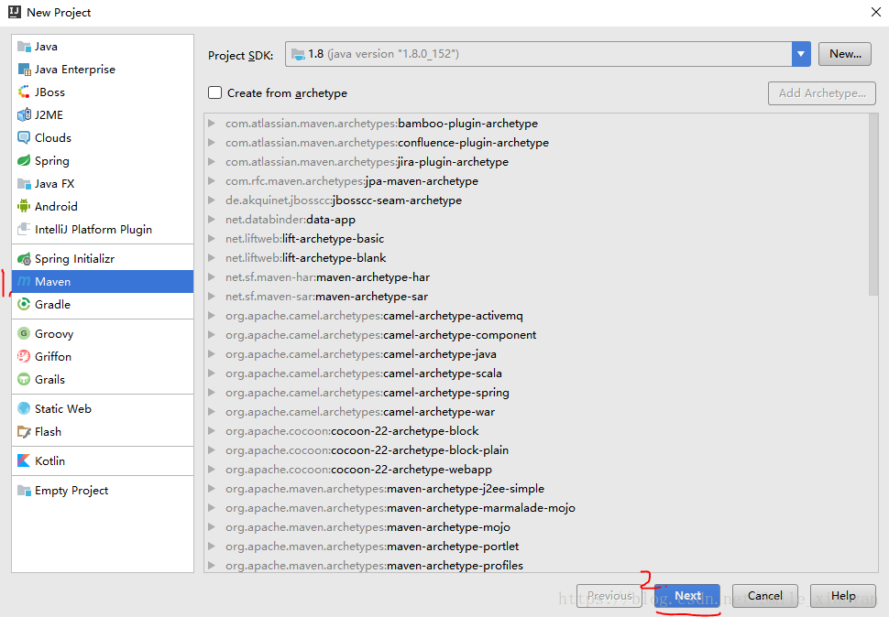Close the New Project dialog

pos(876,12)
